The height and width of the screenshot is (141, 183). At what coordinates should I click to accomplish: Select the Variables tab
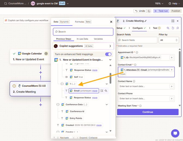click(x=98, y=39)
